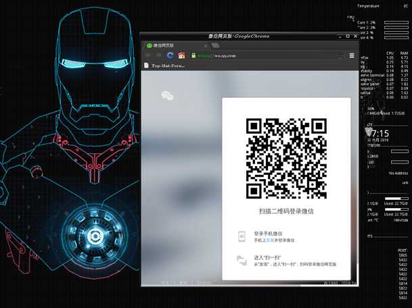Click the 17:15 desktop clock

378,133
